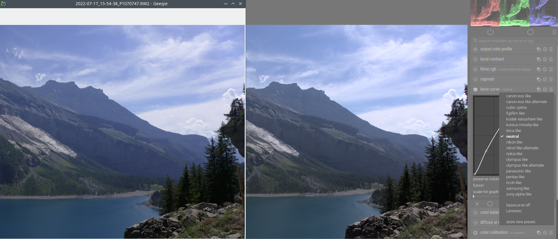
Task: Open module groups presets hamburger below histogram
Action: pyautogui.click(x=554, y=32)
